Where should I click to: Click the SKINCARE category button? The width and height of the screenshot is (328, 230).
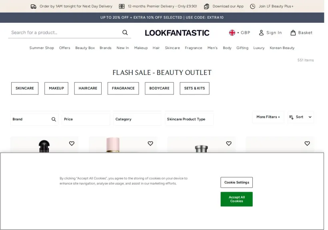[25, 88]
